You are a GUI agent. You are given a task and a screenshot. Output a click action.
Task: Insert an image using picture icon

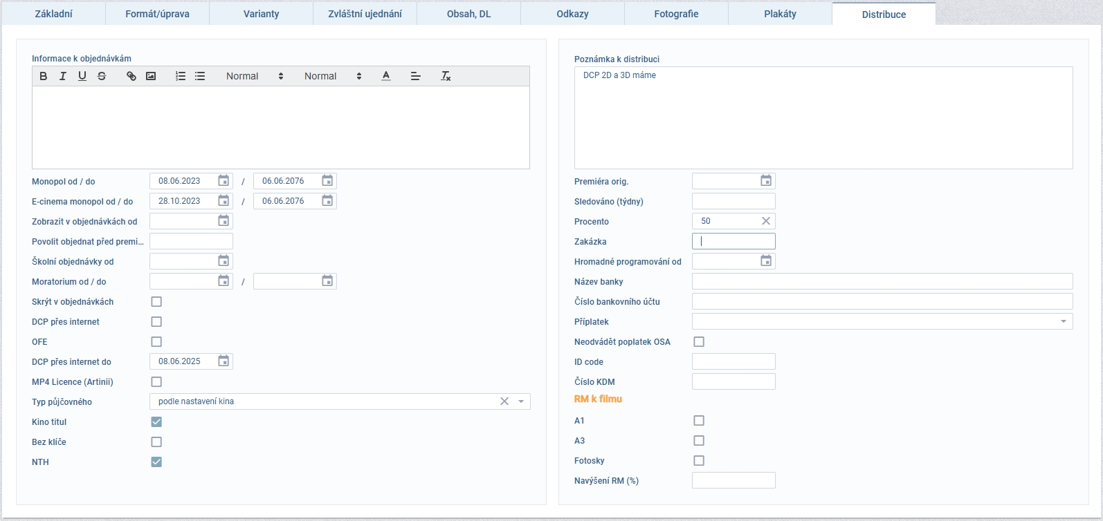(x=151, y=76)
